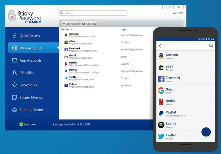This screenshot has width=221, height=154.
Task: Click the search magnifier in desktop window
Action: 62,13
